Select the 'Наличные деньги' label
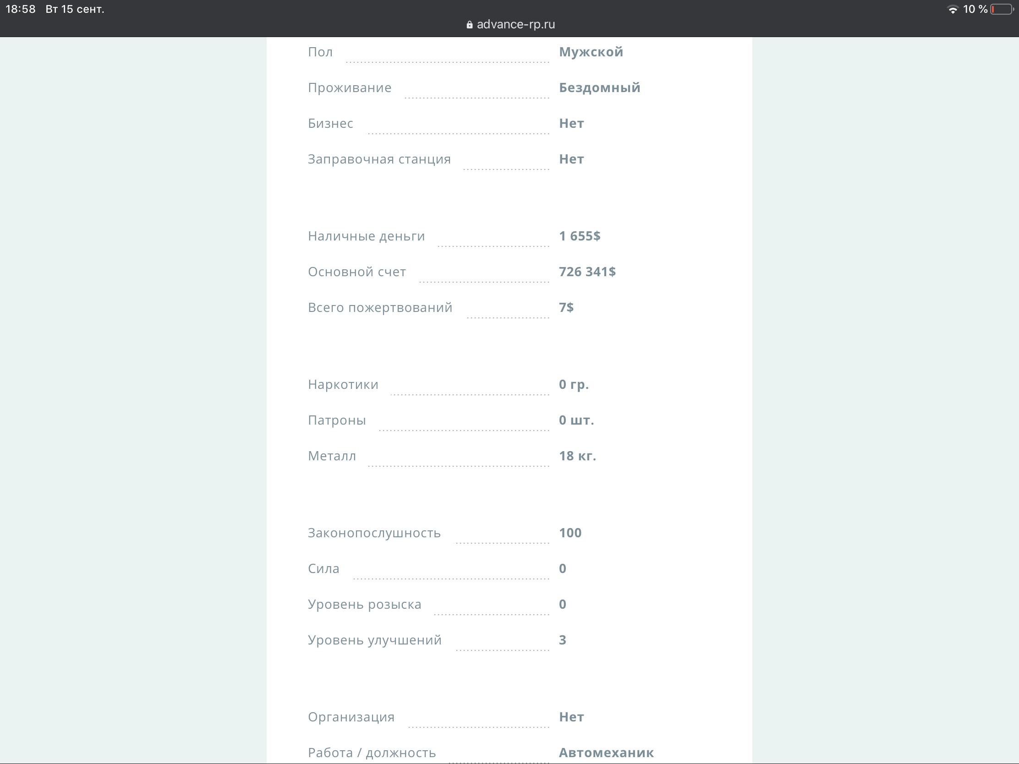 click(367, 236)
